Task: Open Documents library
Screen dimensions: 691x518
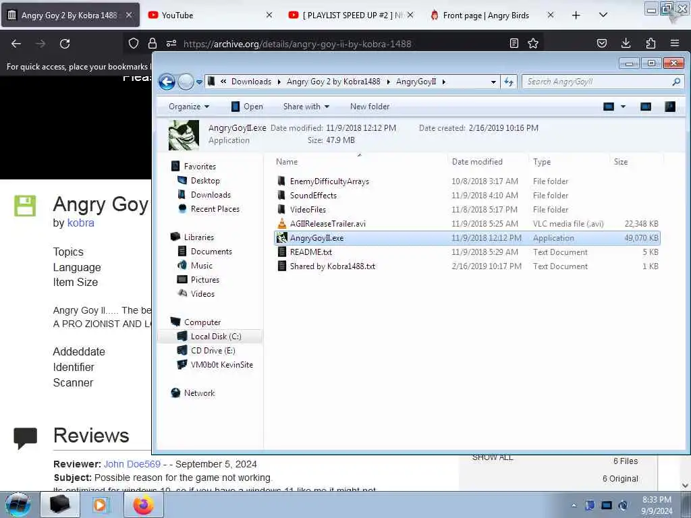Action: pos(211,251)
